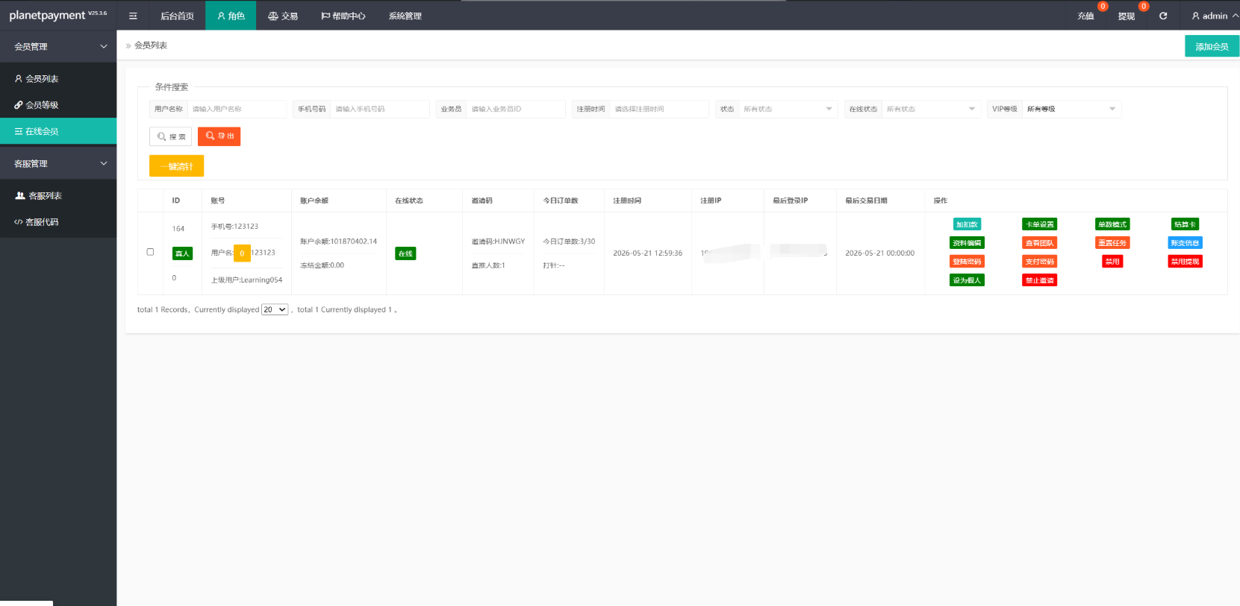The height and width of the screenshot is (606, 1240).
Task: Click the red 禁用 button
Action: [1112, 262]
